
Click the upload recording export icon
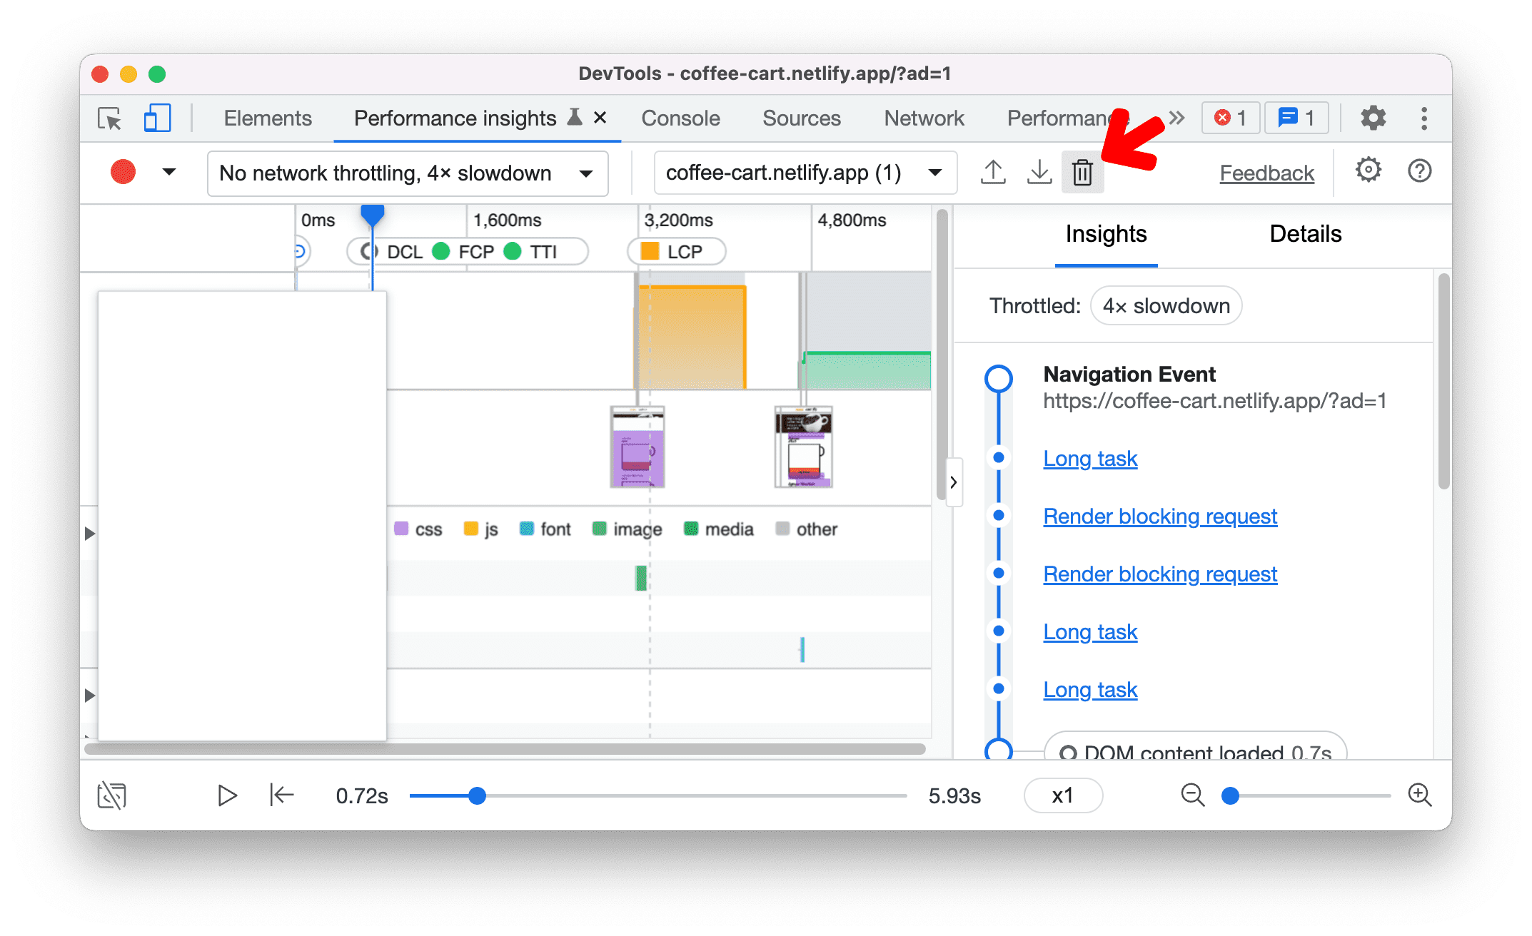[992, 173]
